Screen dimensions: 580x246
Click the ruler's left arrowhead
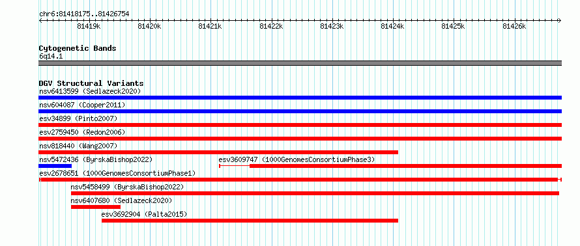click(x=40, y=21)
